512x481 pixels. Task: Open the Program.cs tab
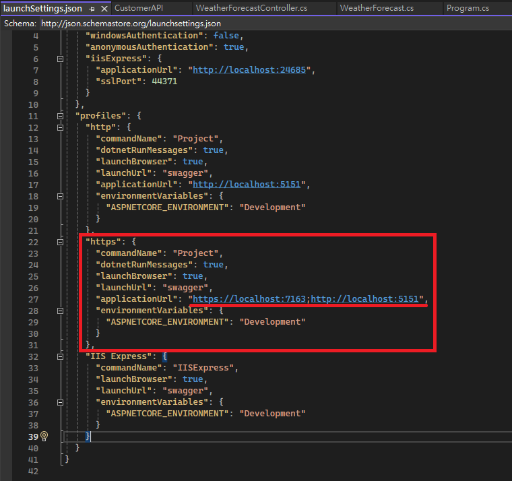click(x=468, y=8)
